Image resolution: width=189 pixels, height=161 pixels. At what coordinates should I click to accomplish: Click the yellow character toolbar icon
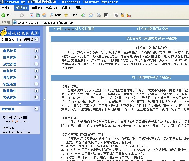122,15
